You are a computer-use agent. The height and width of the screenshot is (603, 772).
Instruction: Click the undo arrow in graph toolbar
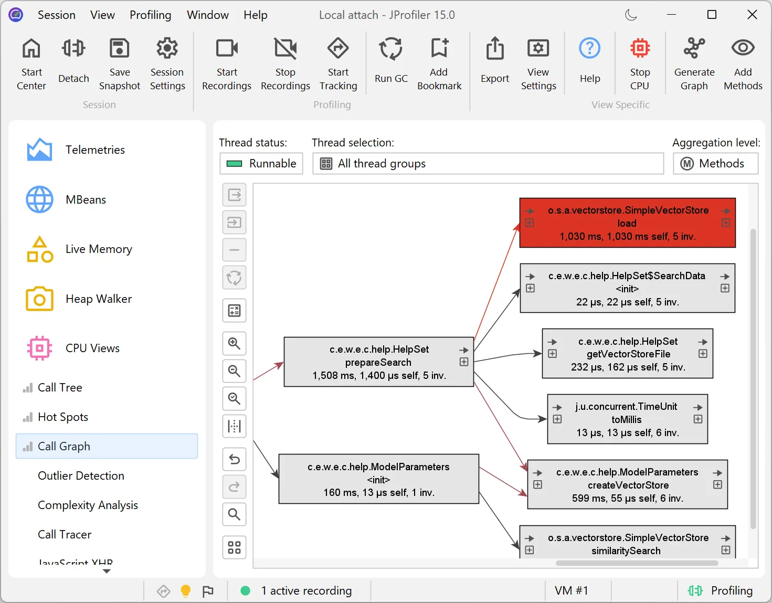pos(234,460)
